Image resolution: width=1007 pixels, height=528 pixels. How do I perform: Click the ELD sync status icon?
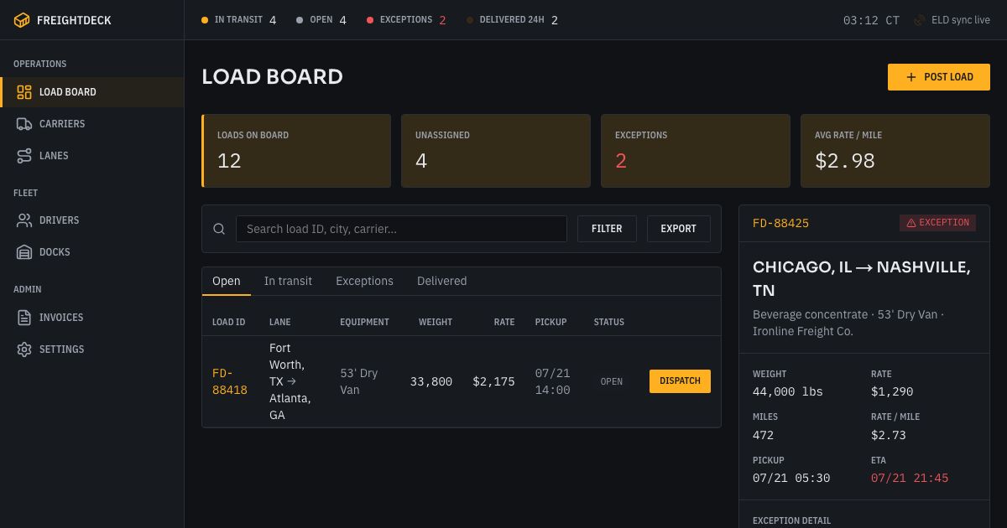[x=920, y=20]
